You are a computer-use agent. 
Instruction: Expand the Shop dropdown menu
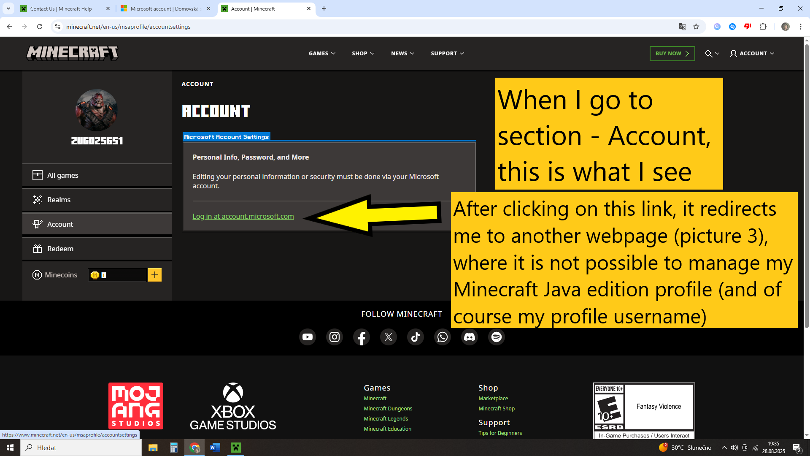(363, 54)
